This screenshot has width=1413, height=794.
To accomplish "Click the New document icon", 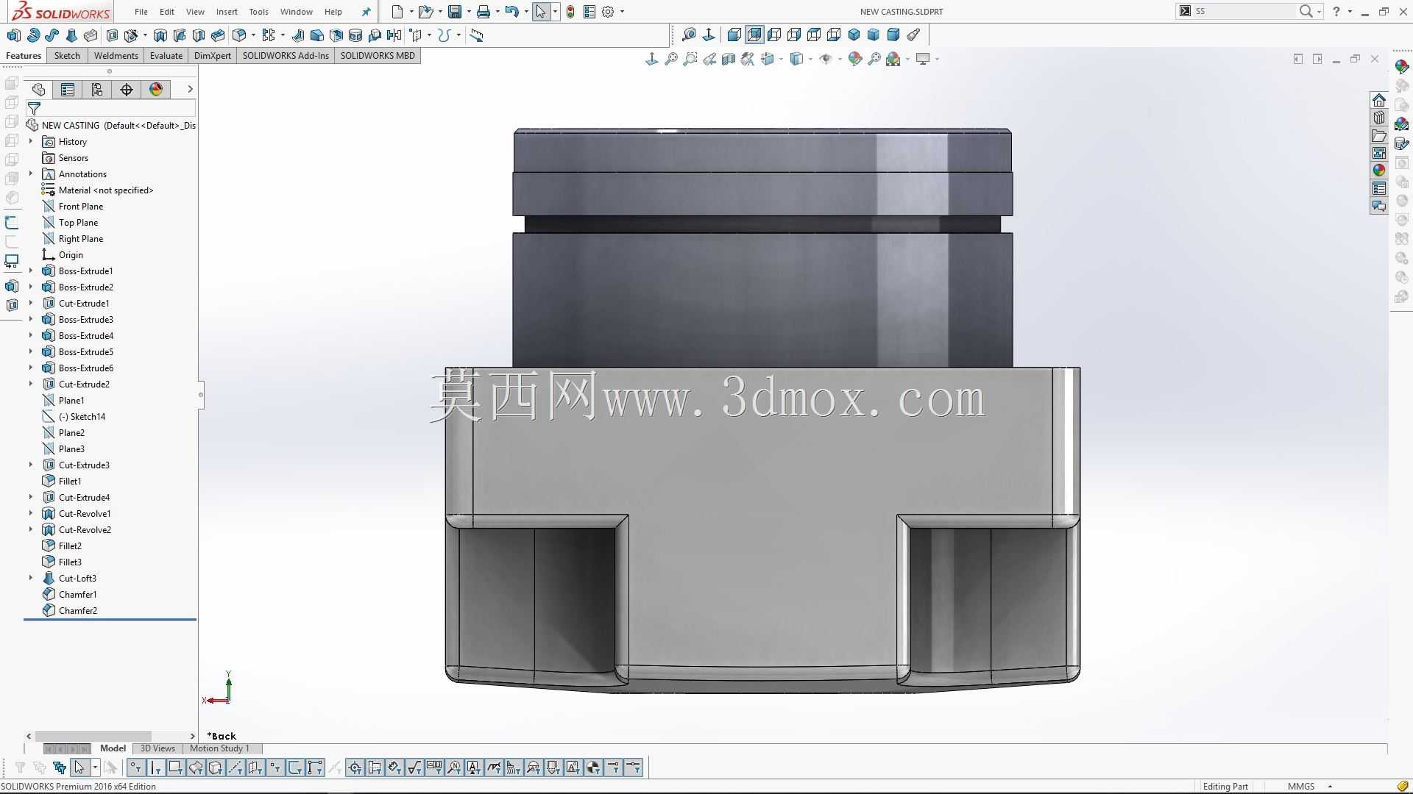I will click(397, 12).
